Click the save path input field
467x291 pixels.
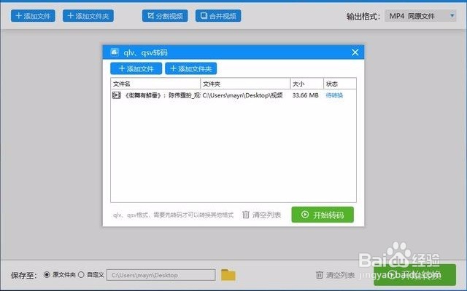click(161, 275)
